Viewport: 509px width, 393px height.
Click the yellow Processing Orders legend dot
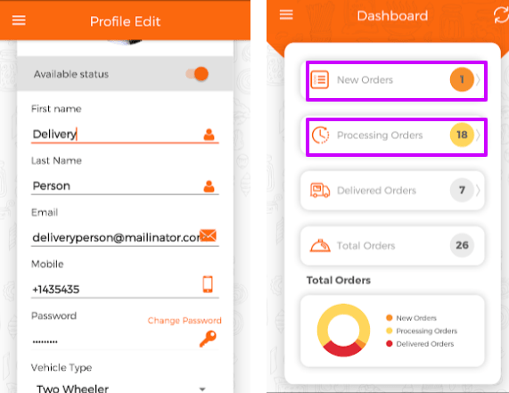point(390,331)
